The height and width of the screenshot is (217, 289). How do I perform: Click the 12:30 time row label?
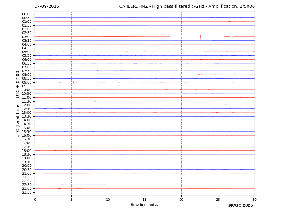[27, 109]
